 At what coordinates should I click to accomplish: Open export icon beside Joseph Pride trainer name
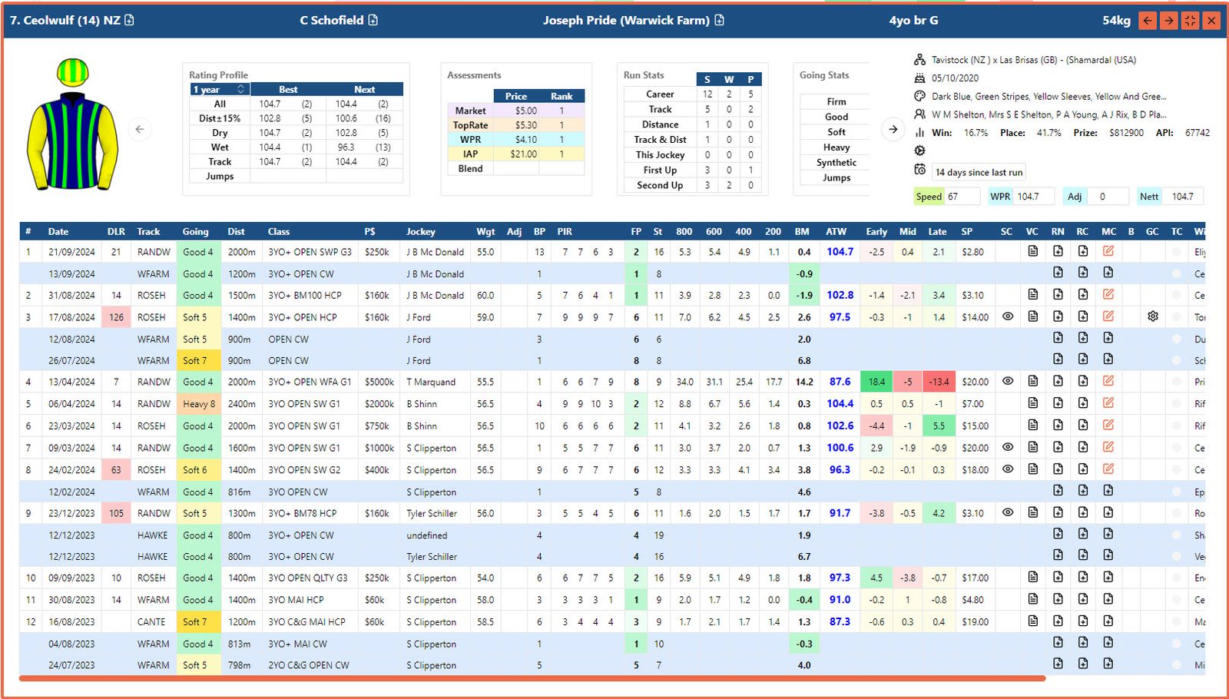tap(718, 20)
